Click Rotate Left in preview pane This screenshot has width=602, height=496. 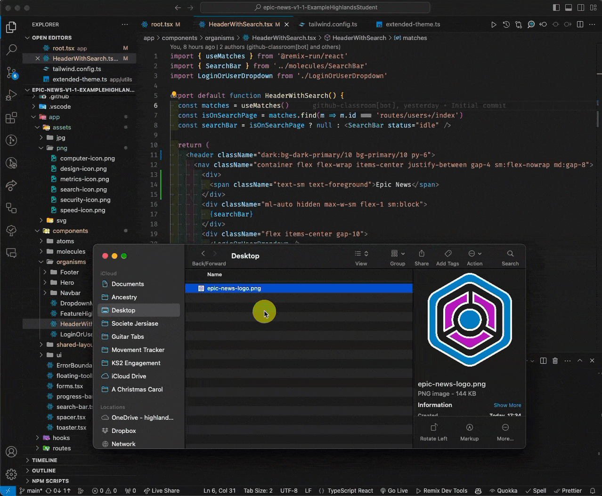point(434,427)
